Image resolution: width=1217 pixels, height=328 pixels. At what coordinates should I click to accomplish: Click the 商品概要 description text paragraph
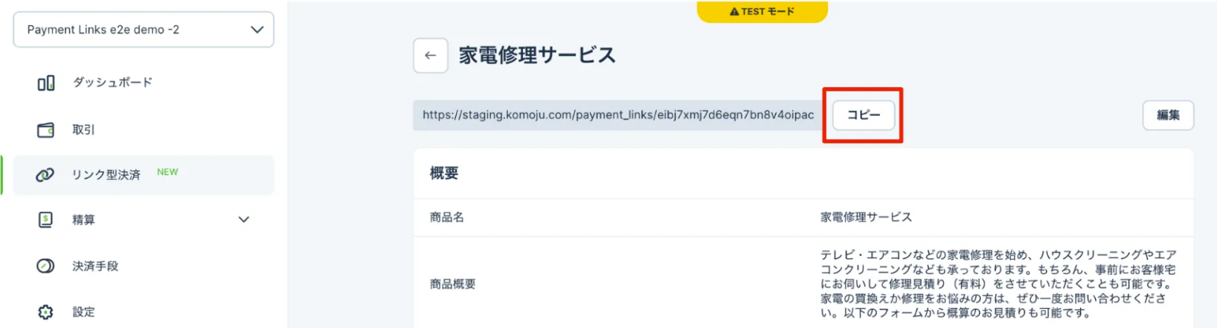click(x=998, y=283)
